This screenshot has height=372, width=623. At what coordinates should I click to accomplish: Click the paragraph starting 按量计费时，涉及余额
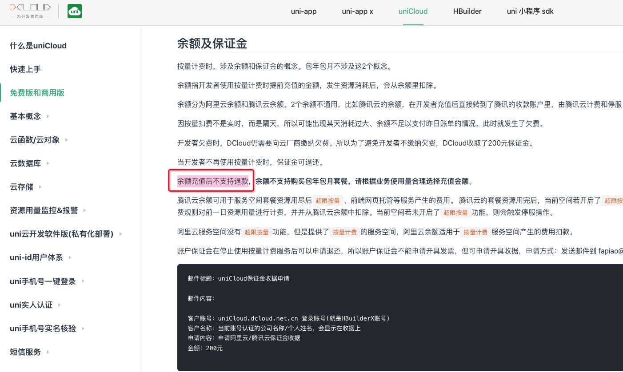284,67
